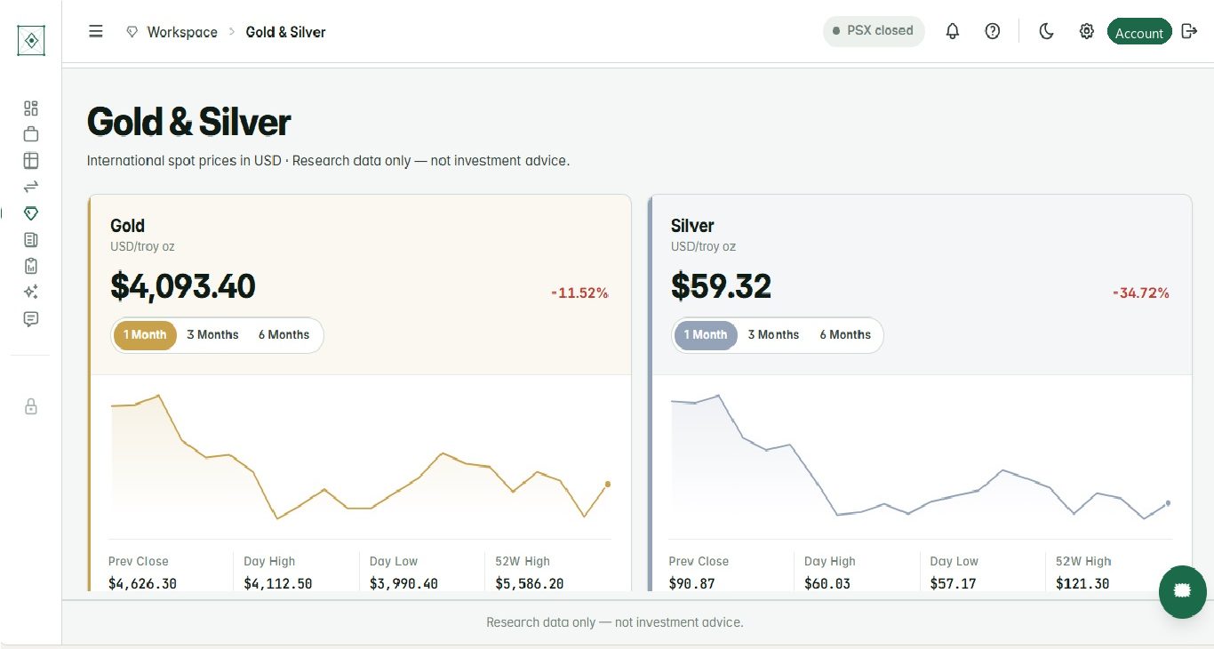This screenshot has width=1214, height=649.
Task: Click the Gold & Silver breadcrumb
Action: point(285,32)
